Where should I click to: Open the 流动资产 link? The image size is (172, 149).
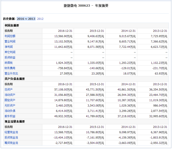[10, 95]
